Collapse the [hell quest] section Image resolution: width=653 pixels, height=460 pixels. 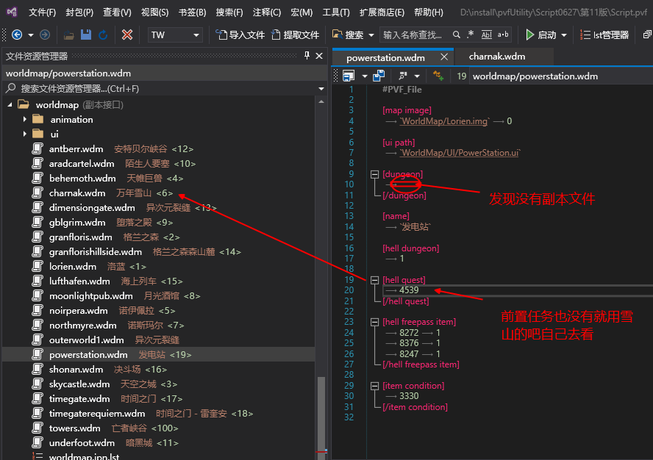374,280
